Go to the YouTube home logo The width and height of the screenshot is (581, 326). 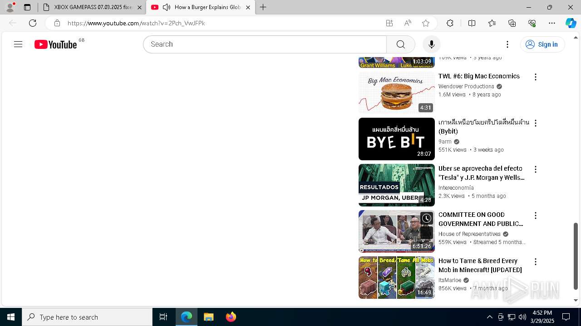click(55, 44)
